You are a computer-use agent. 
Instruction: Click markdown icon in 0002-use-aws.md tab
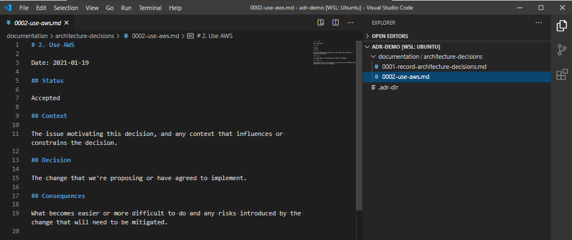tap(9, 23)
